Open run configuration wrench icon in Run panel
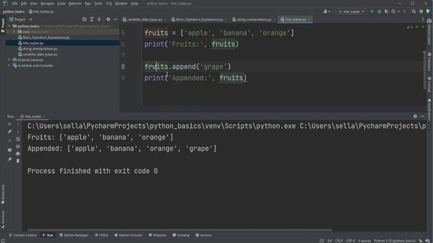This screenshot has height=243, width=433. click(9, 132)
